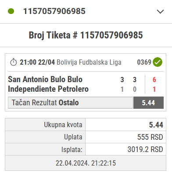Open Bolivija Fudbalska Liga league link

pos(89,62)
